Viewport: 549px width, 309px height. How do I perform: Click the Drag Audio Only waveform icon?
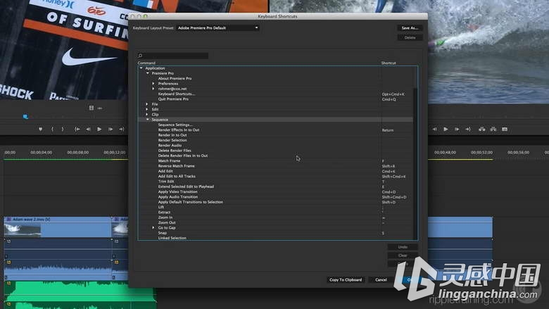tap(100, 108)
